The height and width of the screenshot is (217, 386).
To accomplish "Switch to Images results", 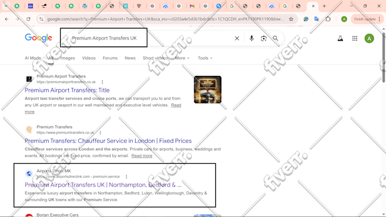I will tap(68, 58).
